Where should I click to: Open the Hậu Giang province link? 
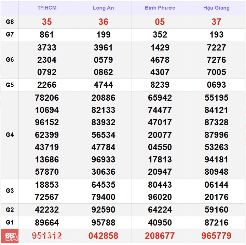pyautogui.click(x=216, y=8)
